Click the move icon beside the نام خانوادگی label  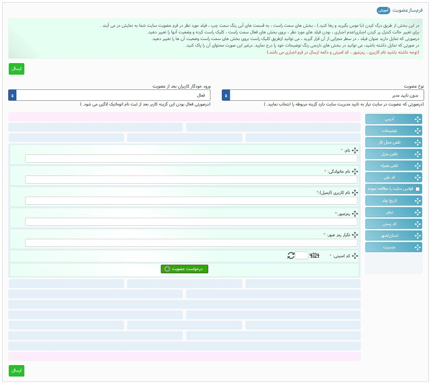tap(355, 171)
